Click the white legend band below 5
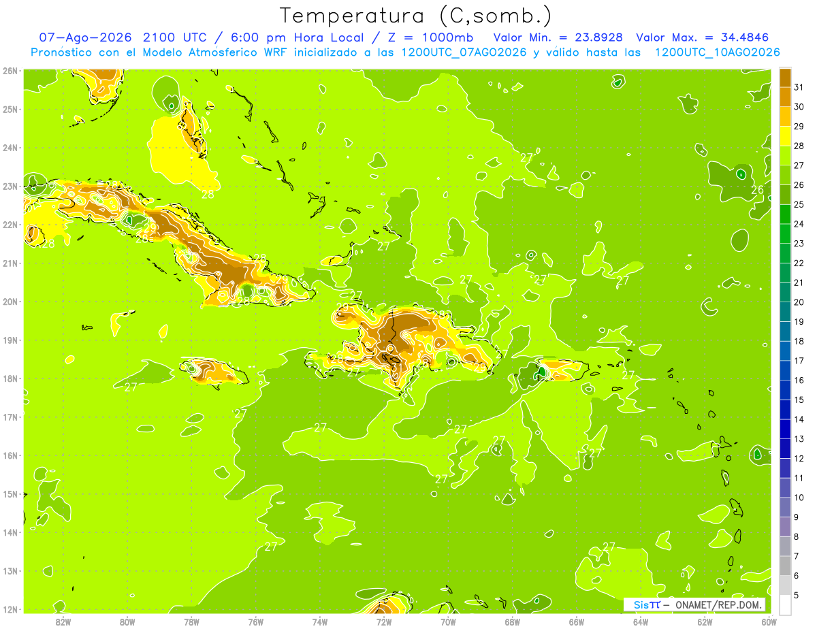This screenshot has height=631, width=817. (785, 604)
